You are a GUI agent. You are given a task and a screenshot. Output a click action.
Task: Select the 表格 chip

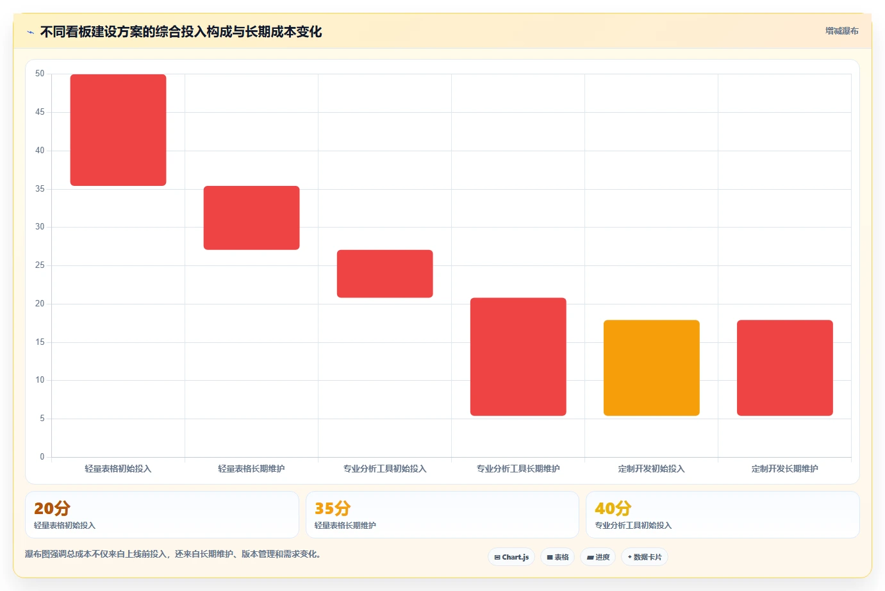[558, 557]
